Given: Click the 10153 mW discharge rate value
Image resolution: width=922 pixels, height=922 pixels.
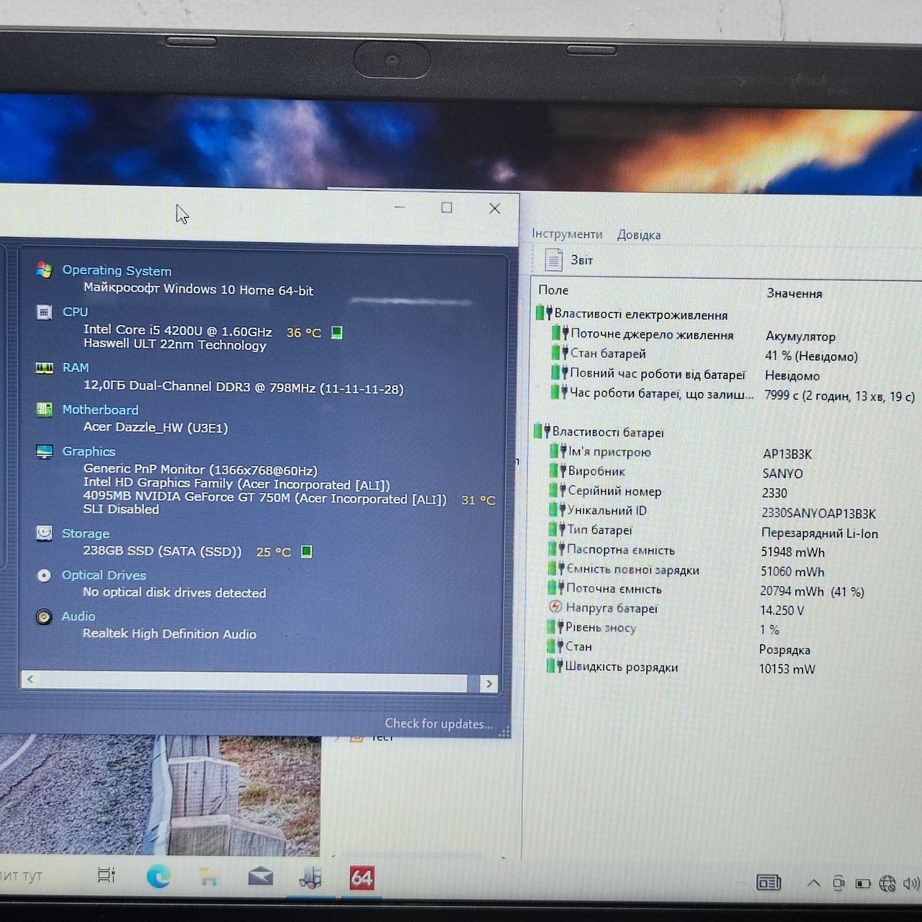Looking at the screenshot, I should (x=787, y=668).
